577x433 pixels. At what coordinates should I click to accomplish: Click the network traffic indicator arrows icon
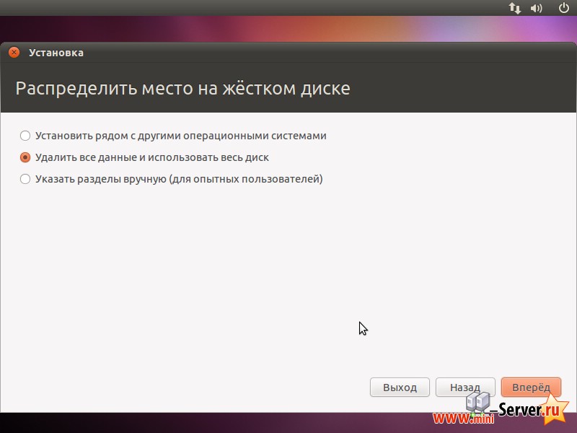pyautogui.click(x=514, y=8)
